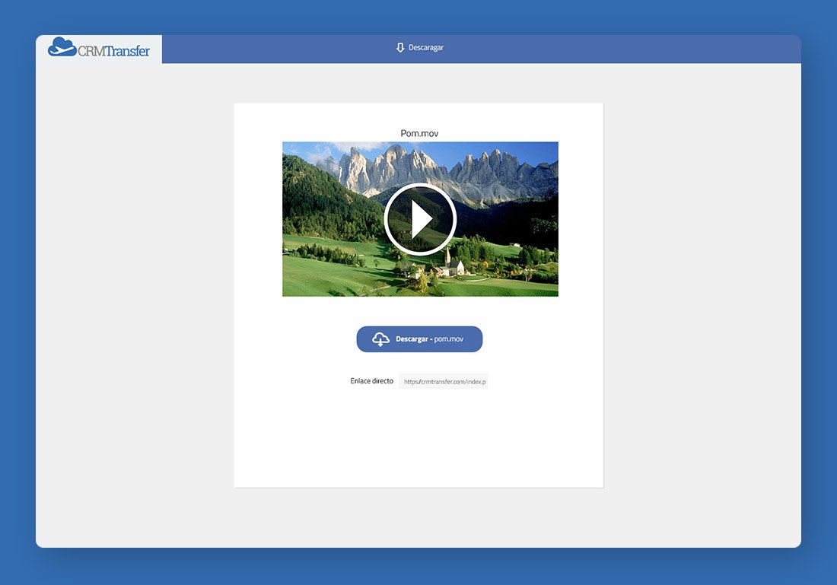This screenshot has width=837, height=585.
Task: Click the CRMTransfer cloud logo
Action: 99,47
